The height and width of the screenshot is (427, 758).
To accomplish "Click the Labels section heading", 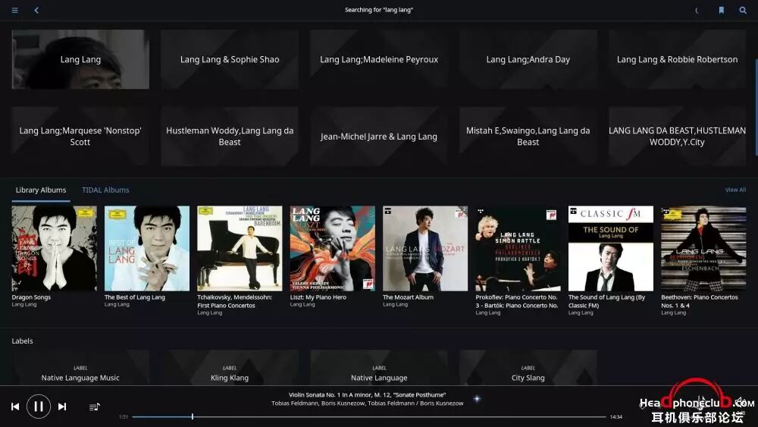I will (22, 341).
